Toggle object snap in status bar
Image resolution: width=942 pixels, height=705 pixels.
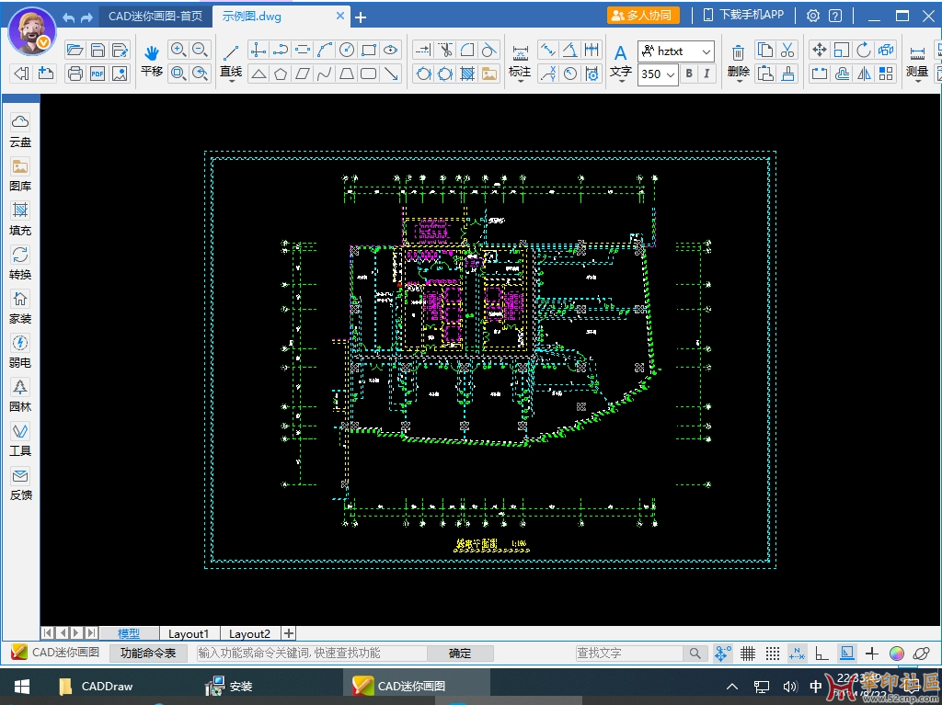coord(722,653)
